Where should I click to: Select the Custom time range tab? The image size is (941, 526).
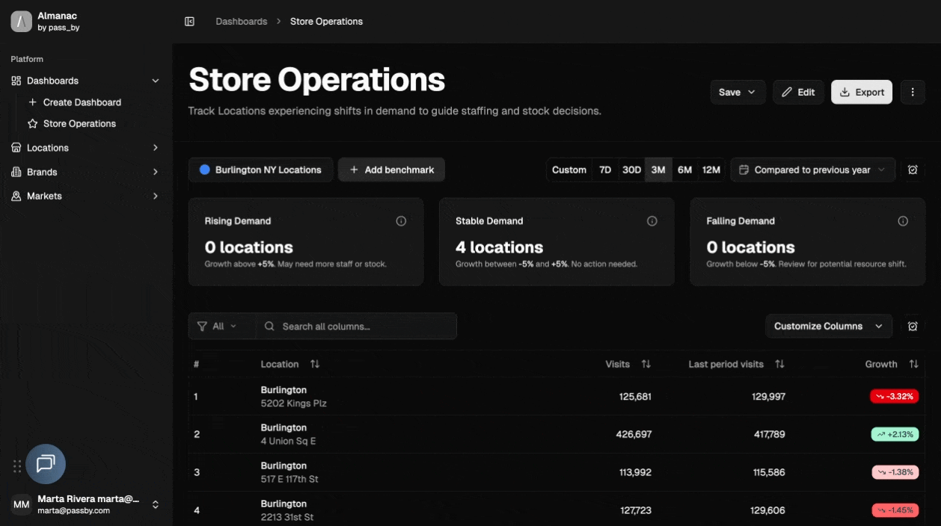(569, 170)
